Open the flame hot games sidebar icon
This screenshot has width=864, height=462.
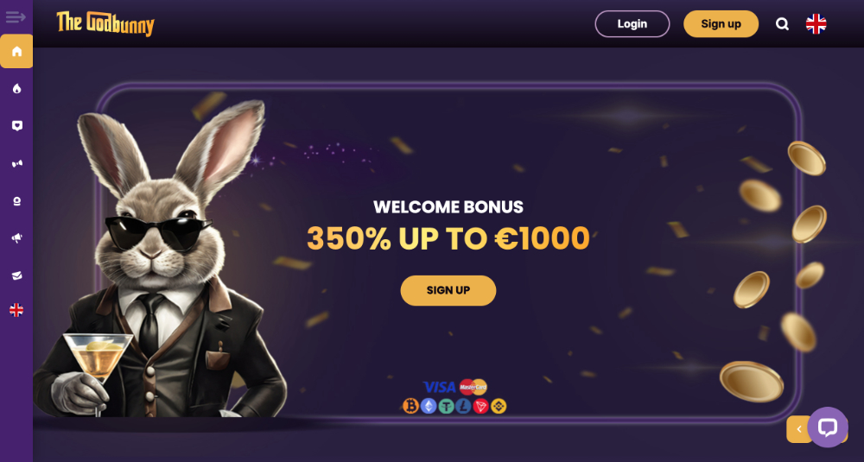16,88
